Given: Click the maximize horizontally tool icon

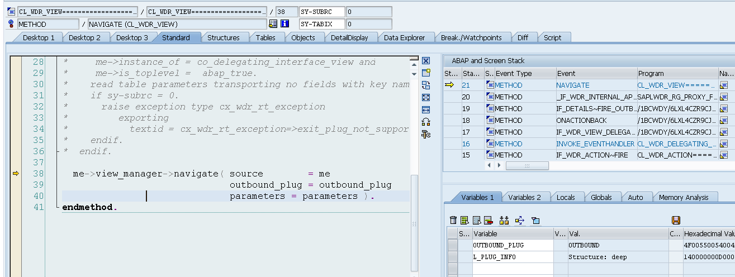Looking at the screenshot, I should coord(426,109).
